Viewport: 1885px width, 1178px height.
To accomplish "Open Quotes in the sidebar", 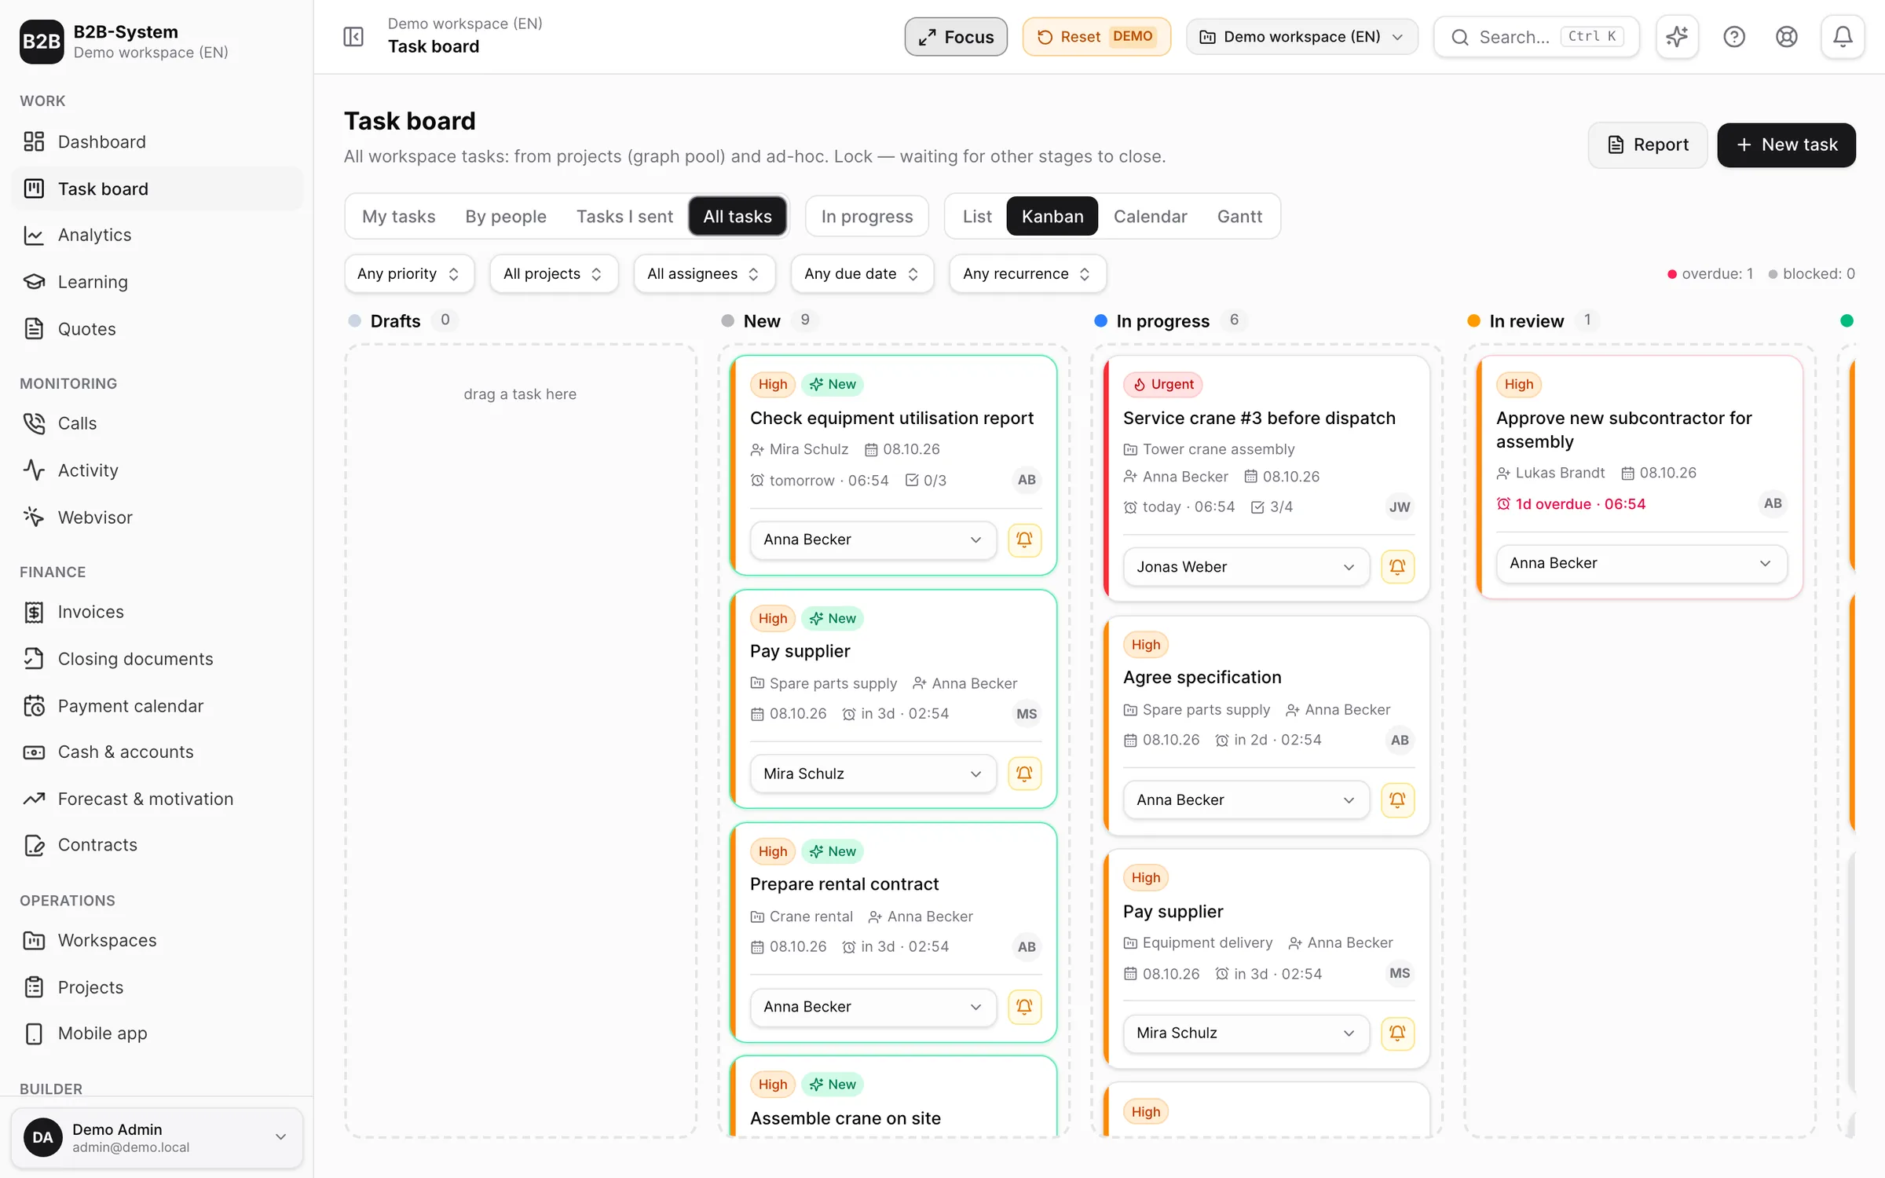I will tap(157, 329).
